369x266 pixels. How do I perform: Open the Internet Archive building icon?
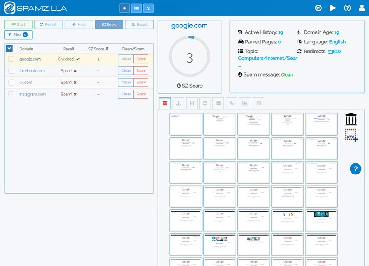[x=351, y=120]
